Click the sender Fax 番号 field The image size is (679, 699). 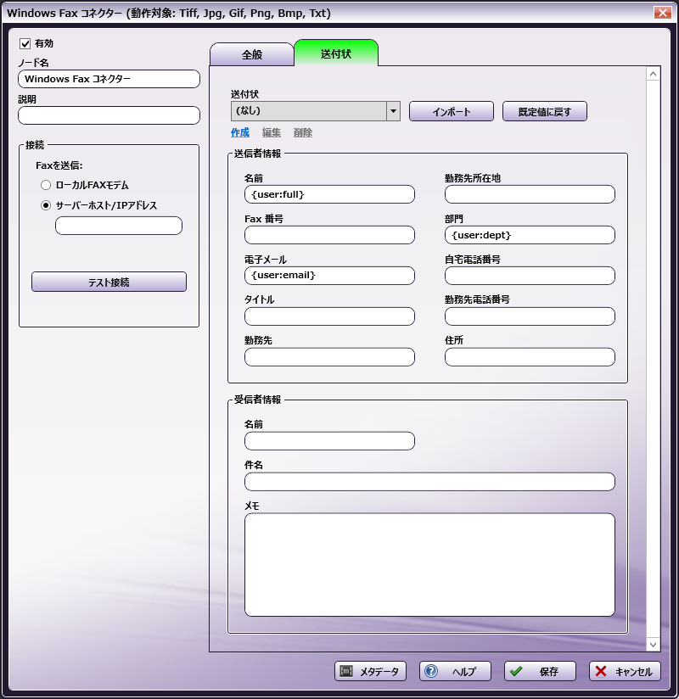[329, 235]
